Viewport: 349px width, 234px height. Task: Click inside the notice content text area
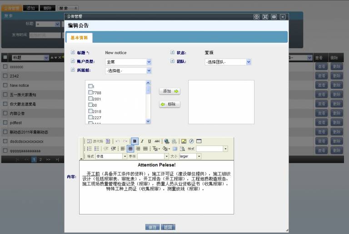pyautogui.click(x=156, y=195)
